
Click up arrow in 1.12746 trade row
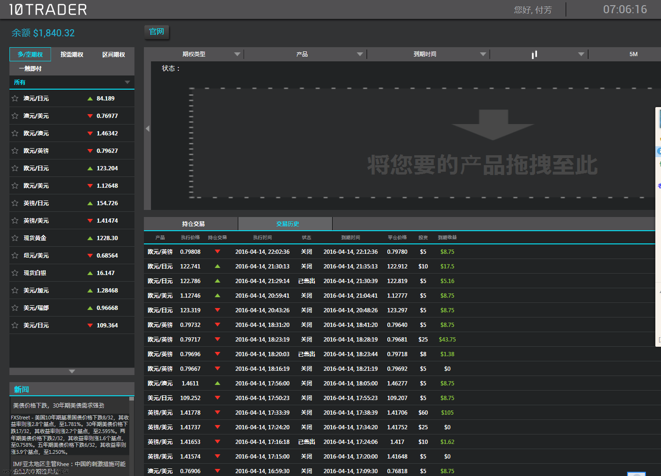(218, 296)
